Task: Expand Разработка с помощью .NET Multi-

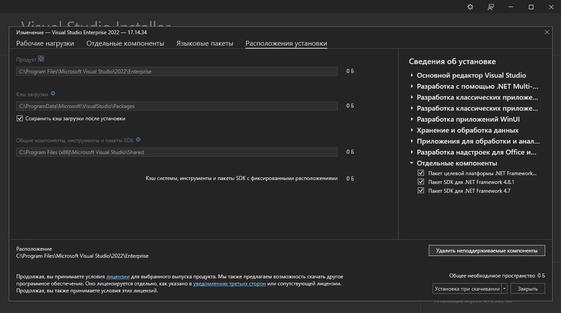Action: click(412, 86)
